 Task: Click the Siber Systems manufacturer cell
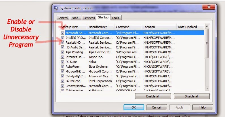click(98, 67)
